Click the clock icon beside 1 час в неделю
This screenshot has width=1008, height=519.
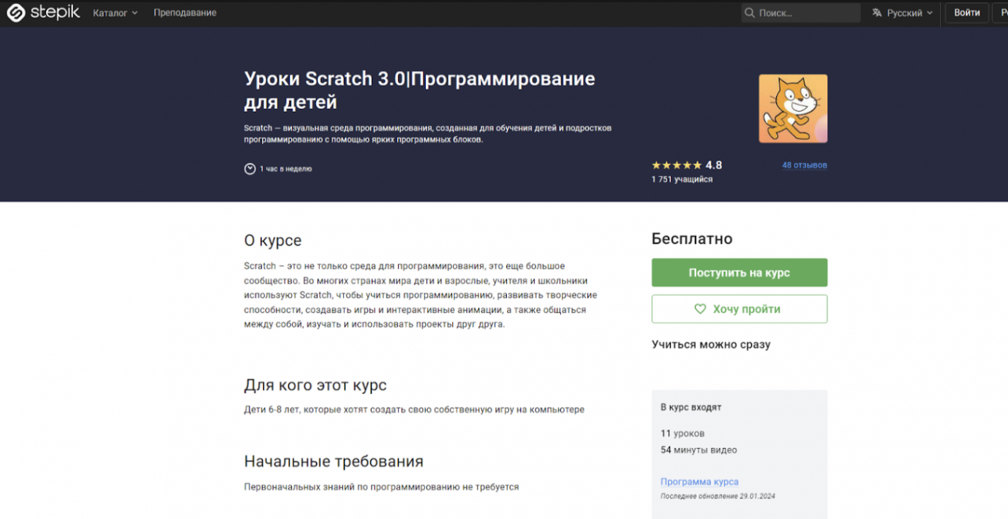[x=249, y=169]
